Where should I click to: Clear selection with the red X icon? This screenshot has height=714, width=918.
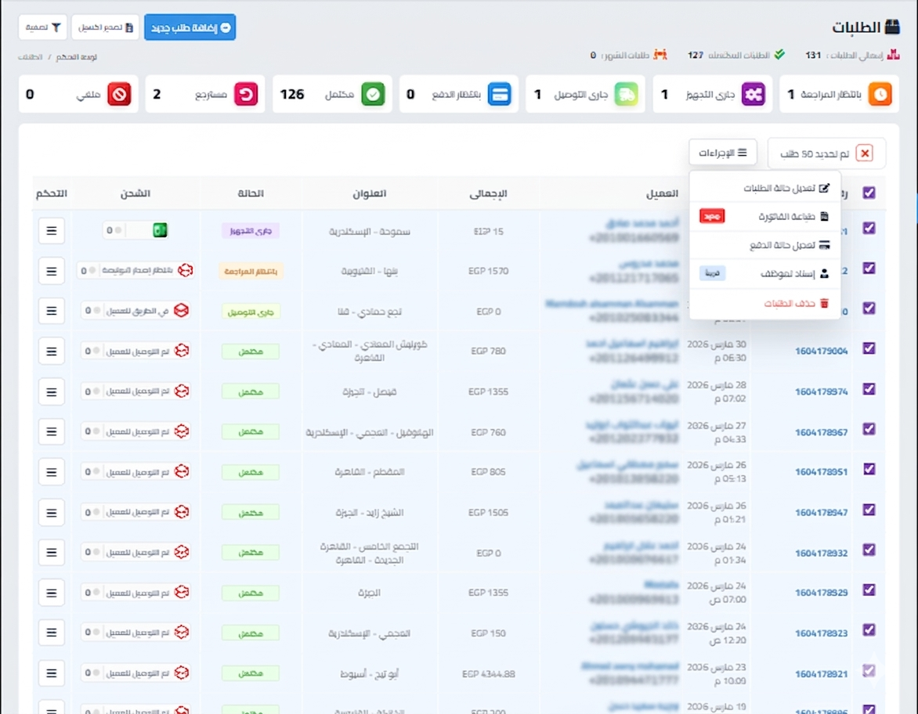click(x=865, y=153)
